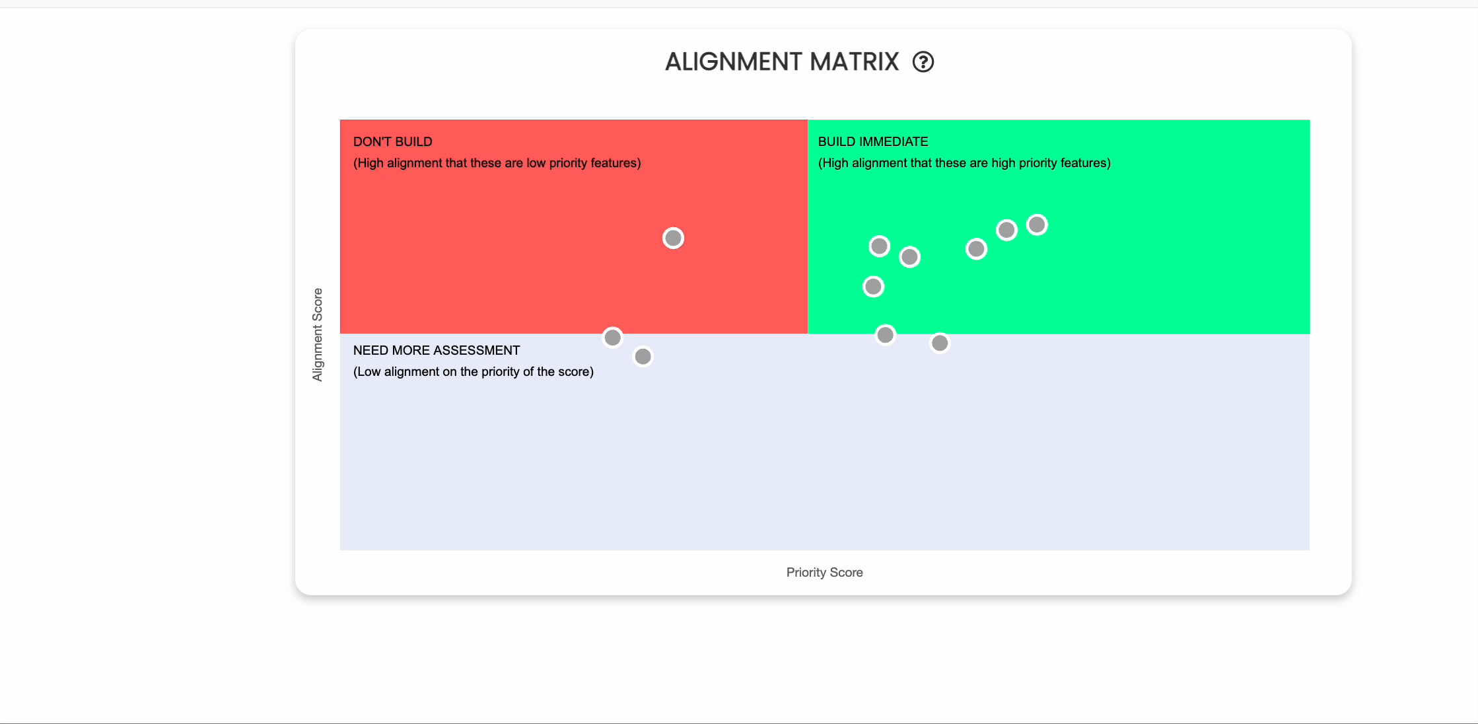Click the rightmost data point below the green quadrant

[939, 343]
